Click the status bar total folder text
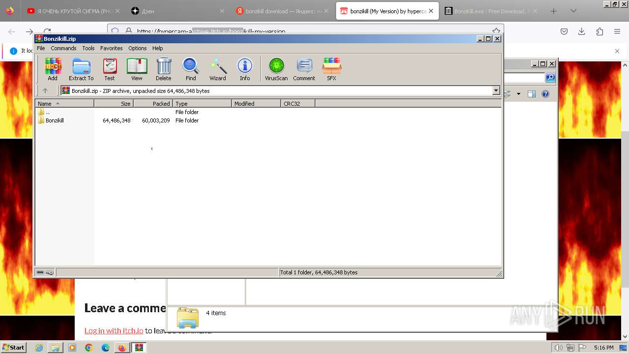Image resolution: width=629 pixels, height=354 pixels. (318, 272)
